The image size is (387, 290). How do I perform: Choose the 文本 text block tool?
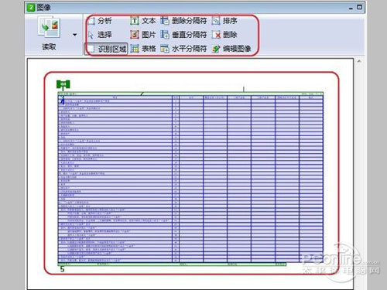pos(143,21)
